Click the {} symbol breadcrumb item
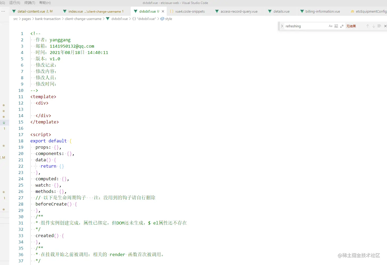Viewport: 387px width, 265px height. click(x=134, y=19)
